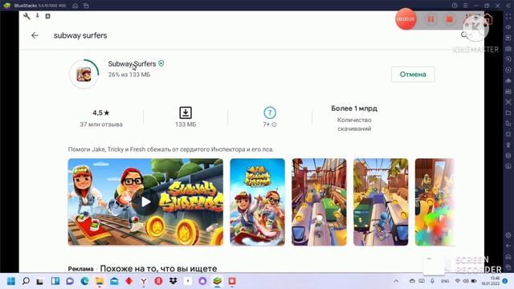Open the age rating info icon
This screenshot has width=514, height=289.
[275, 124]
